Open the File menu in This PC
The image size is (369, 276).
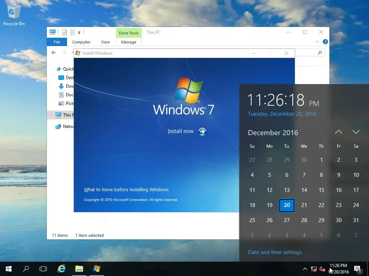57,42
